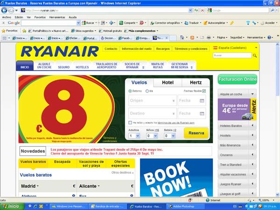Open the Recargos link
Viewport: 280px width, 210px height.
tap(163, 49)
